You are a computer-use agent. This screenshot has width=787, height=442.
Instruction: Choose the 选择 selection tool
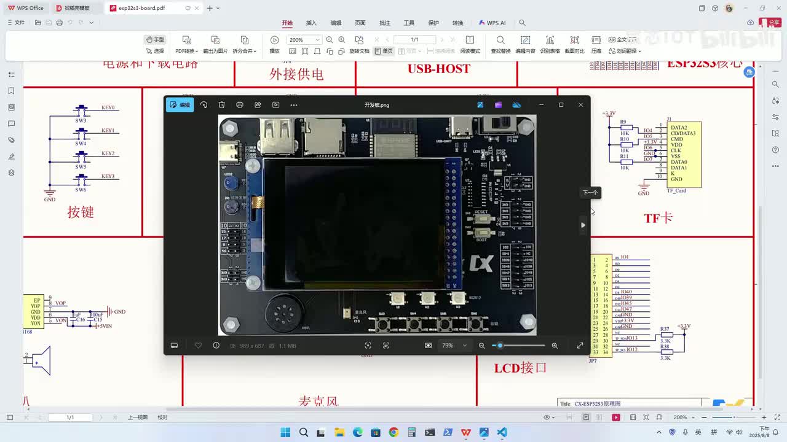[155, 51]
